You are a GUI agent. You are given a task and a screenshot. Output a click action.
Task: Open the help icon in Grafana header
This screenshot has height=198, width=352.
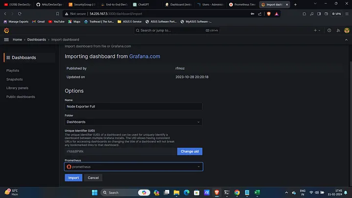329,30
